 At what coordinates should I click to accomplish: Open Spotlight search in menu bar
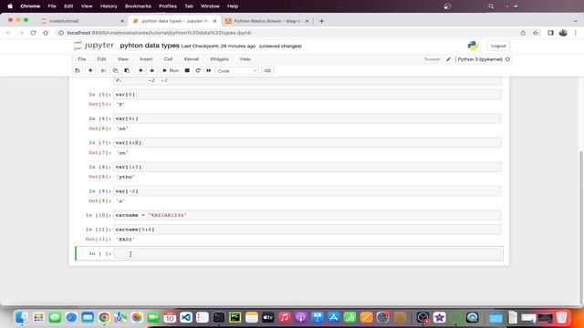coord(491,6)
